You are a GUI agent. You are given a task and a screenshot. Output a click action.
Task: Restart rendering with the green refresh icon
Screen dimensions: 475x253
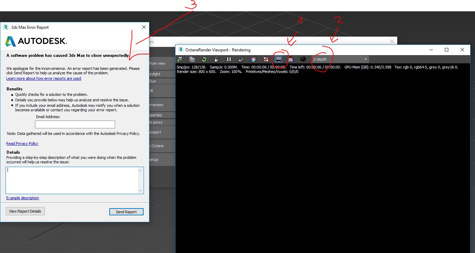click(204, 59)
